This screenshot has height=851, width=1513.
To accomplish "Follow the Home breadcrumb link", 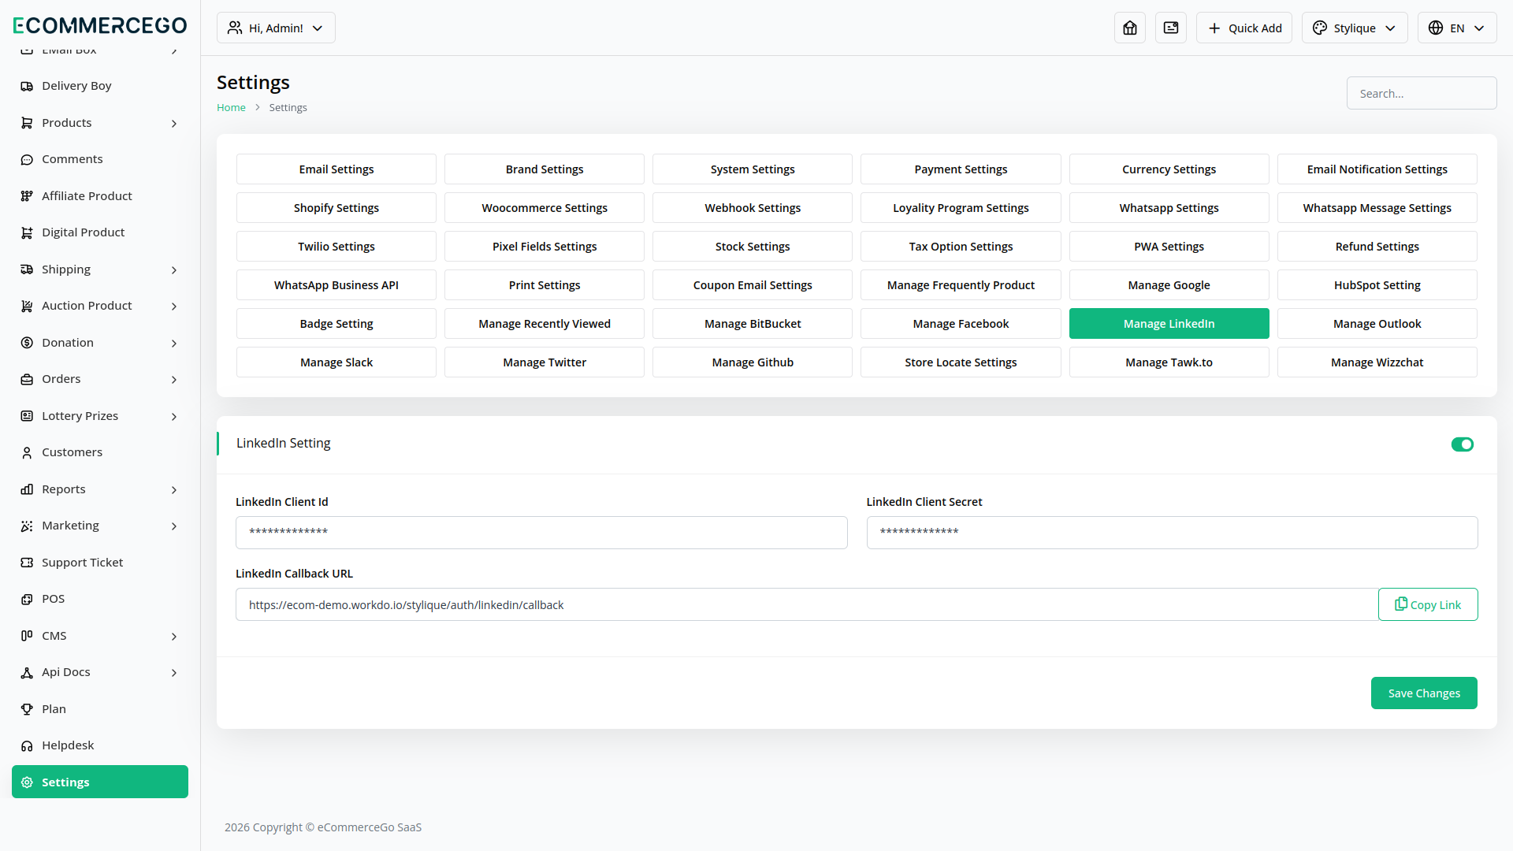I will [231, 108].
